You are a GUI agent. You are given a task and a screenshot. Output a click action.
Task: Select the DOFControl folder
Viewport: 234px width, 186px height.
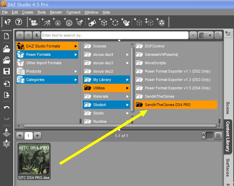click(x=176, y=46)
